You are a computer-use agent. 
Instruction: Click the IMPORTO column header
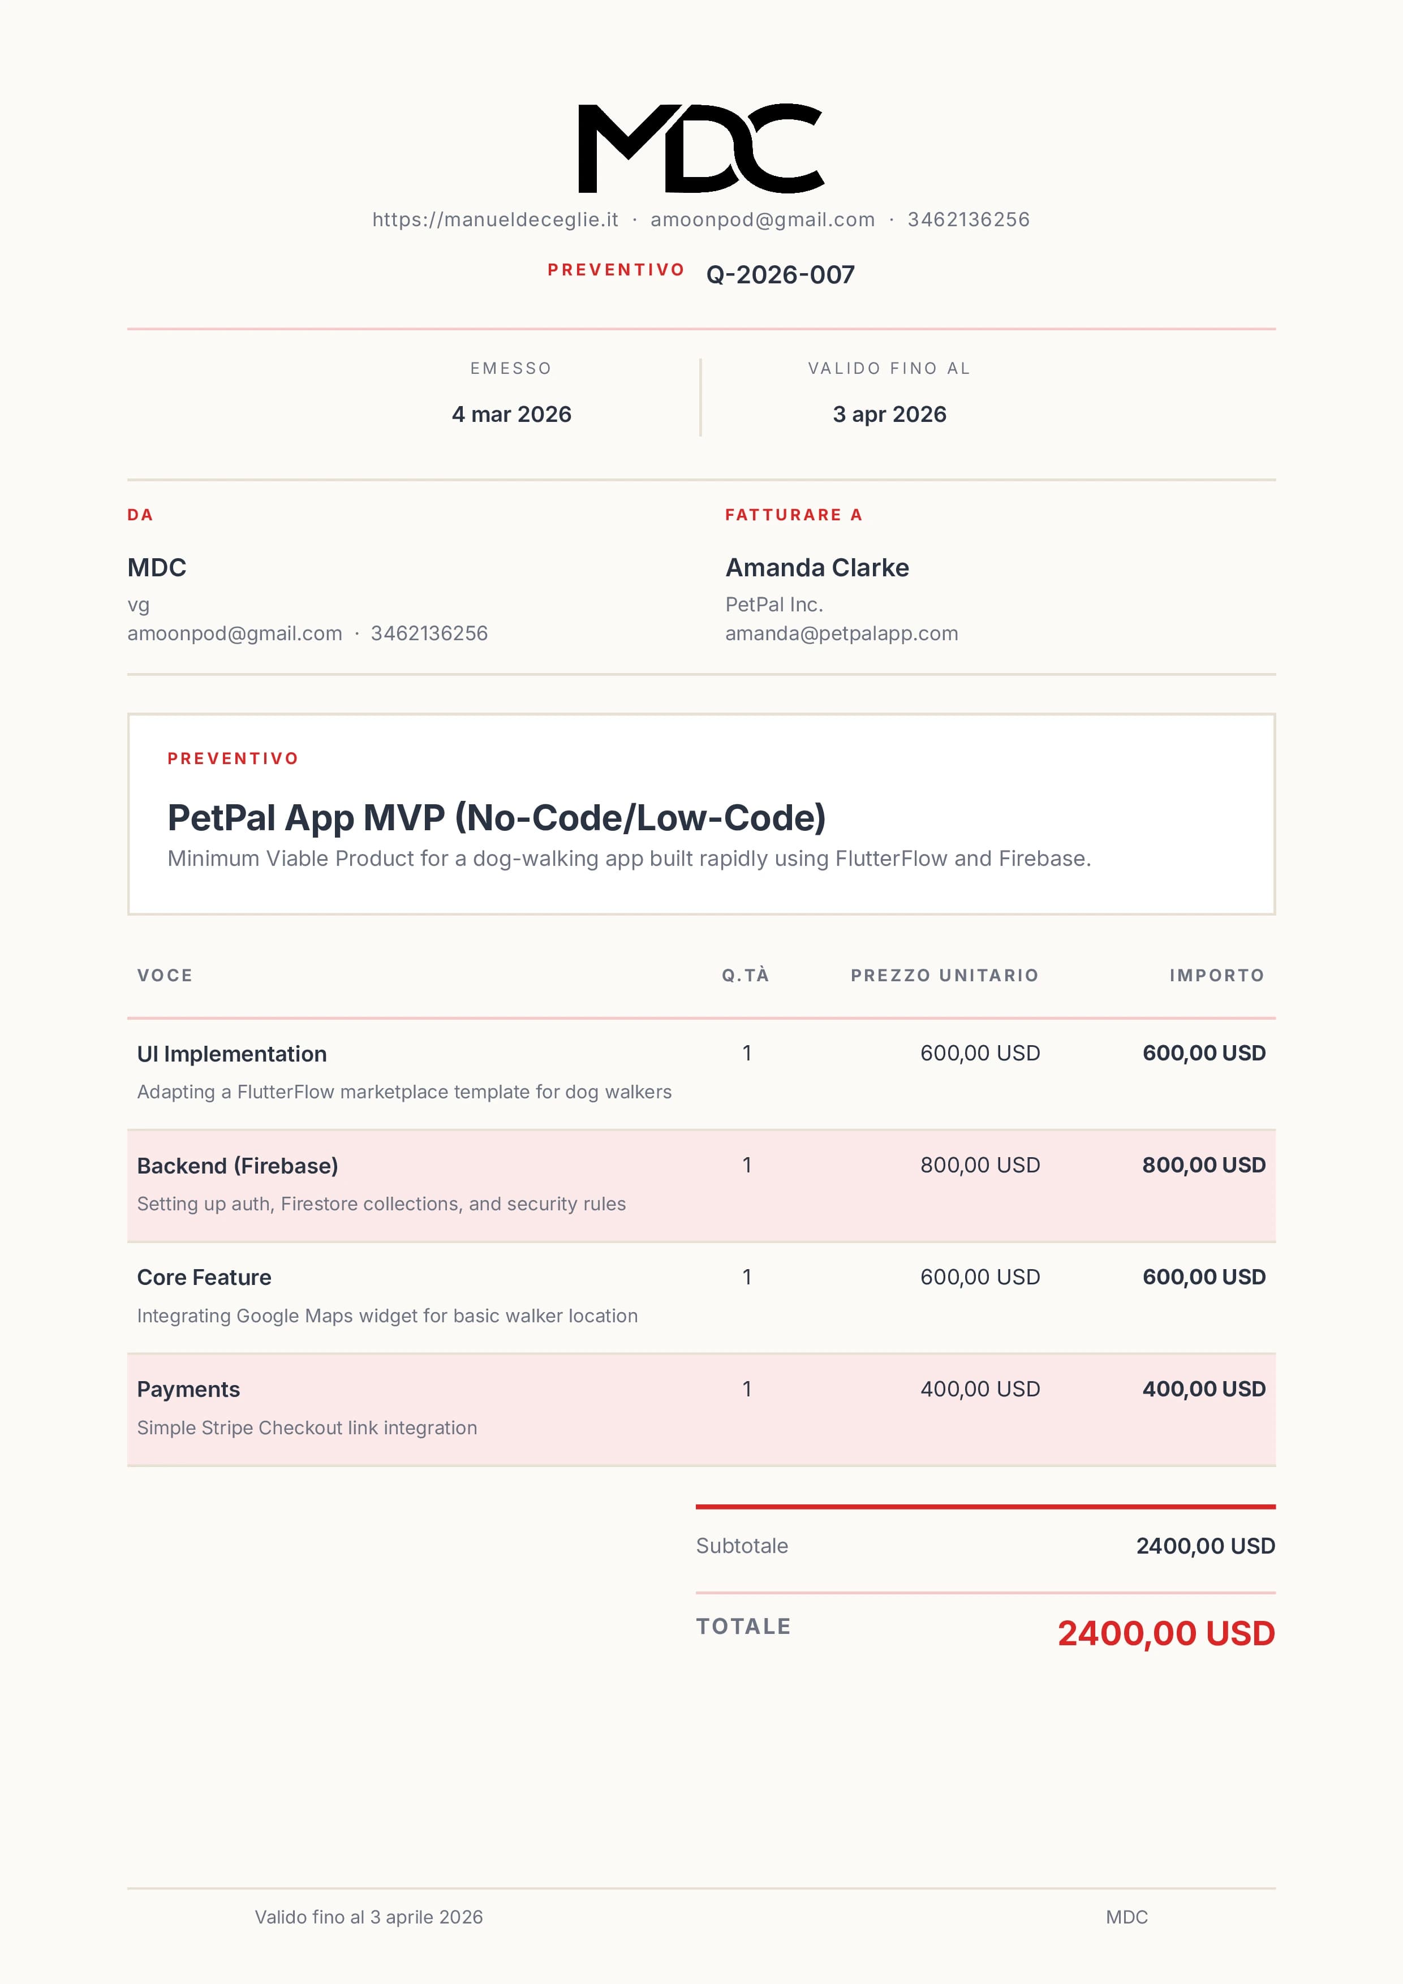click(1216, 976)
